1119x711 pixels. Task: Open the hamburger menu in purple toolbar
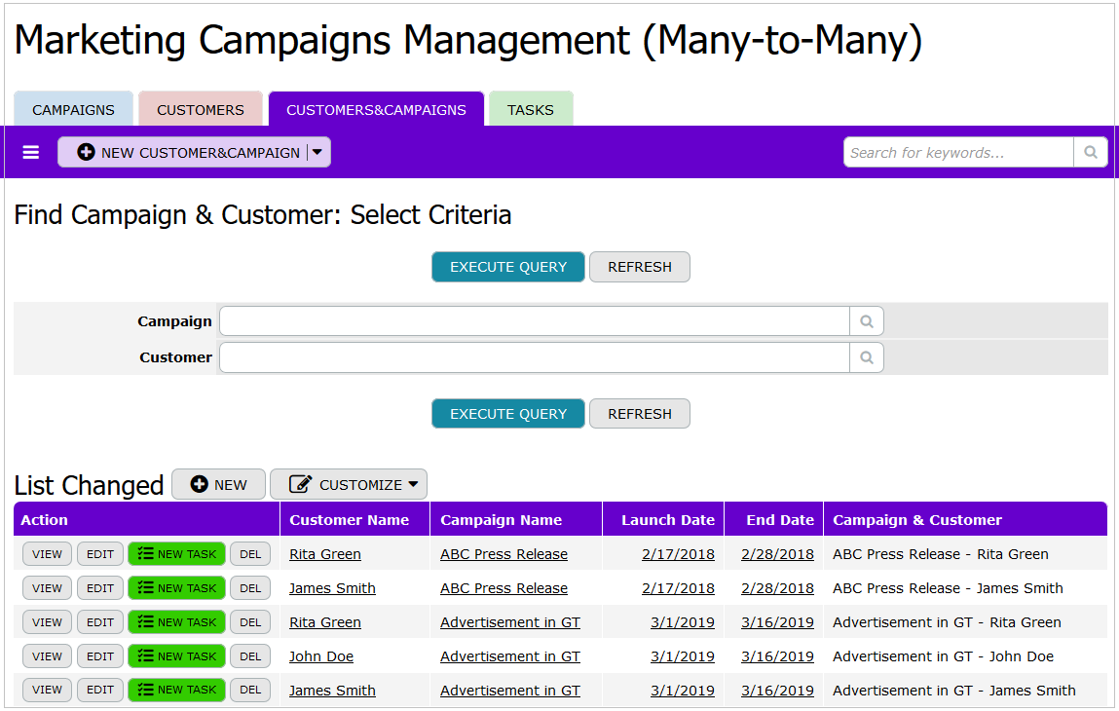[31, 153]
